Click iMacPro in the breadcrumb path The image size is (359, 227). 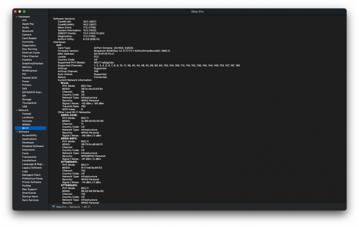pyautogui.click(x=61, y=207)
